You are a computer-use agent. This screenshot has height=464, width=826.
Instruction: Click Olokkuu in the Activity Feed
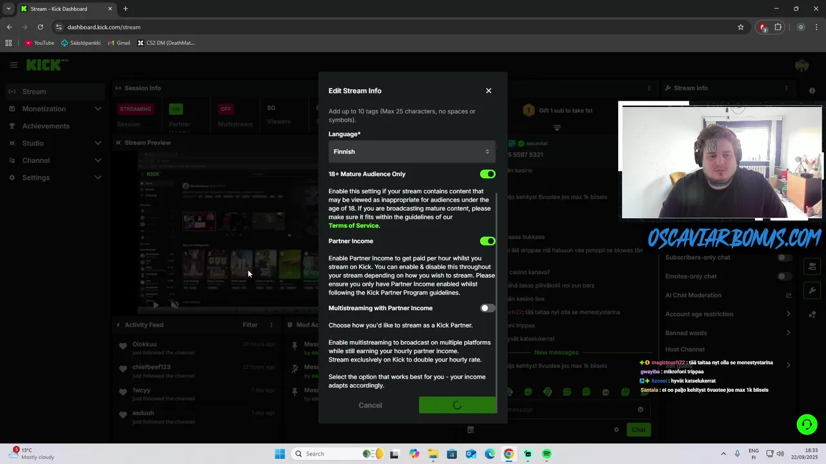pos(145,344)
